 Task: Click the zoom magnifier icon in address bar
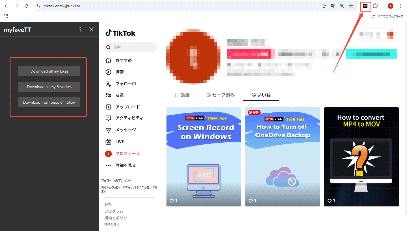click(x=342, y=6)
